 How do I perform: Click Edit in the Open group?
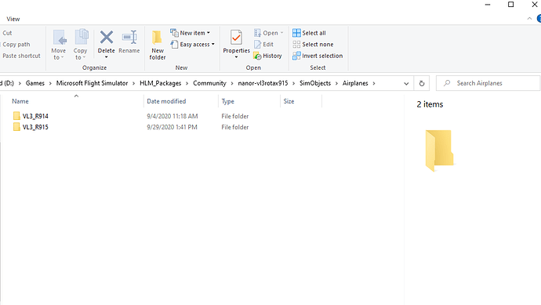264,44
